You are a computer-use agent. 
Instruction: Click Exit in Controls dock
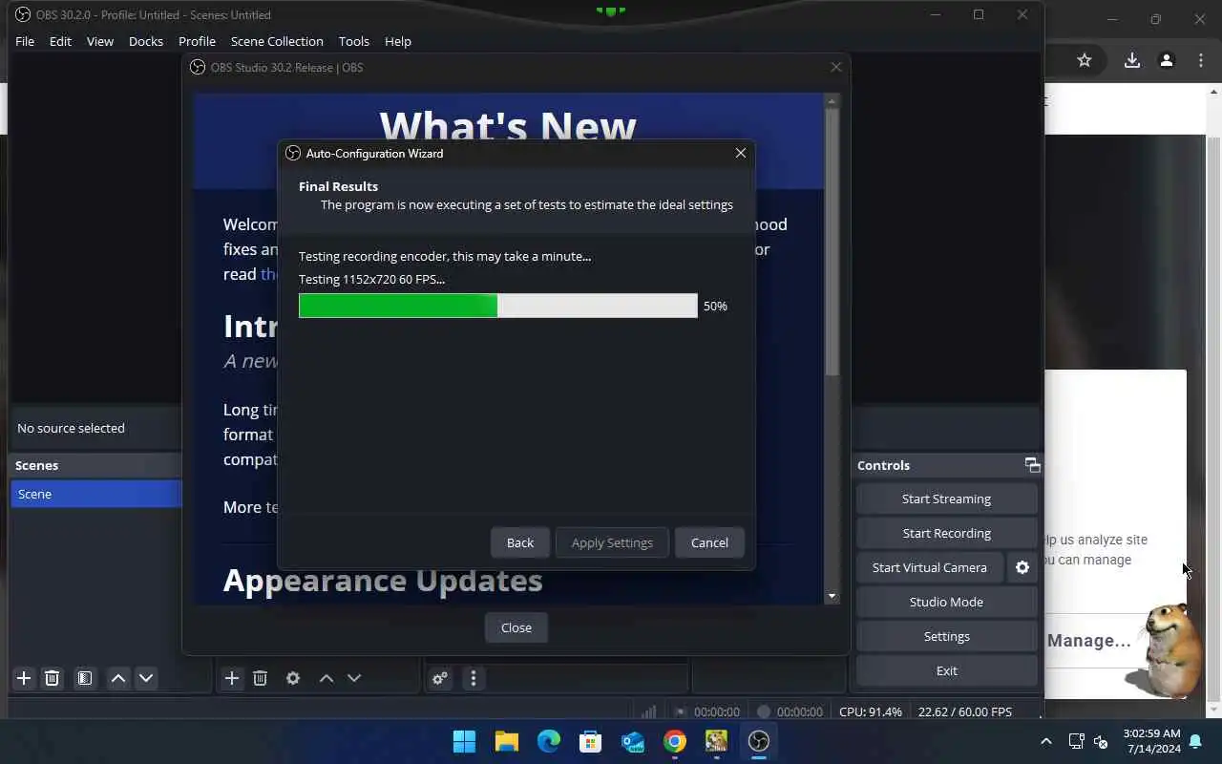[x=946, y=670]
